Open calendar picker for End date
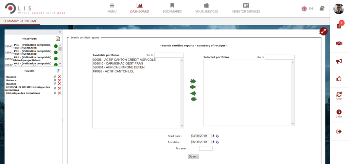The width and height of the screenshot is (348, 164). [x=217, y=142]
